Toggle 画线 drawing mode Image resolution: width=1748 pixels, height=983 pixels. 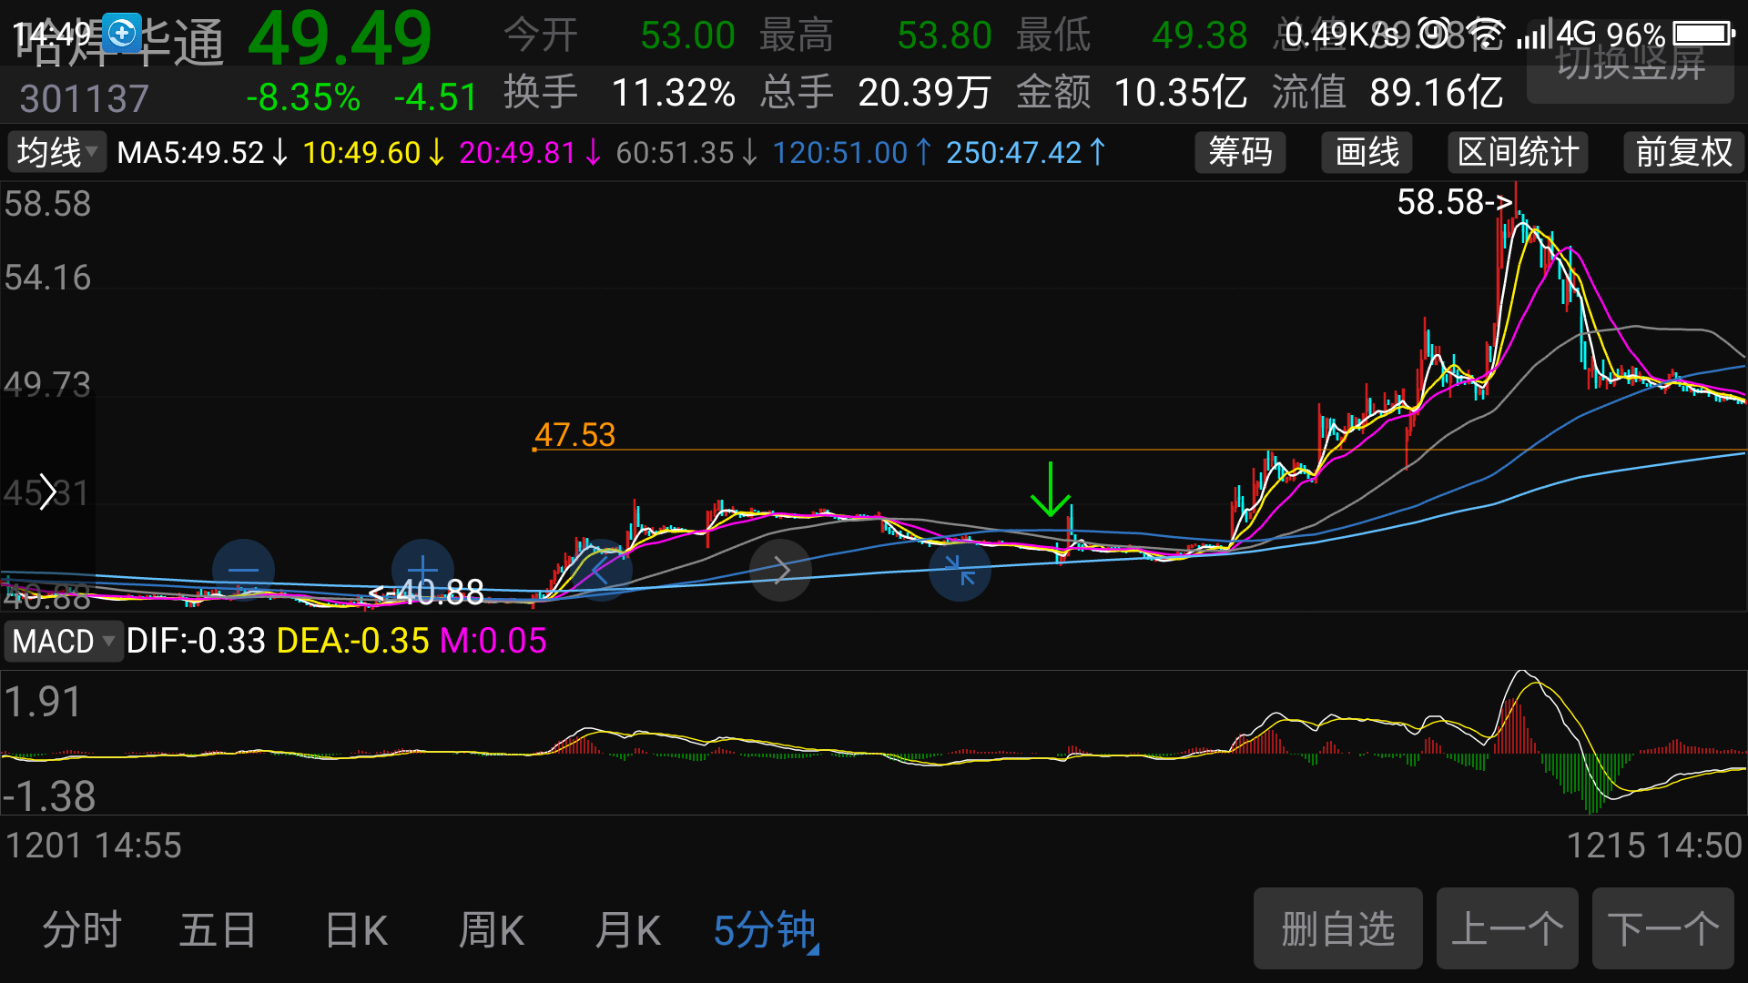(x=1367, y=152)
